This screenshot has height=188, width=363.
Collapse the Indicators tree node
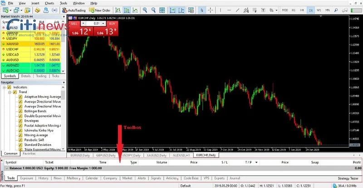(4, 87)
